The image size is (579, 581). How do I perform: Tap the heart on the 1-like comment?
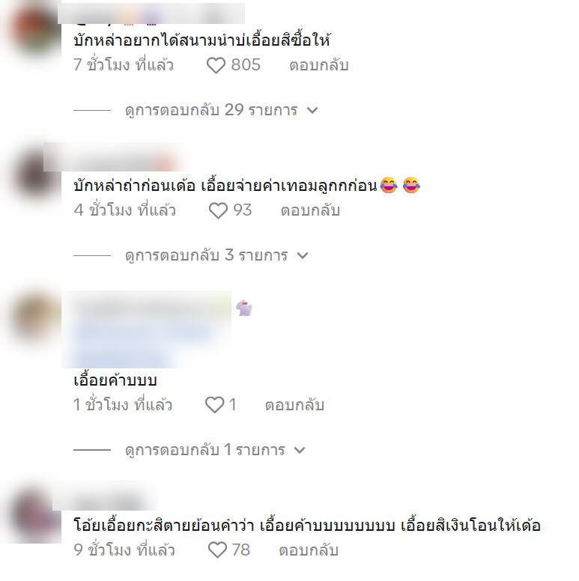215,404
